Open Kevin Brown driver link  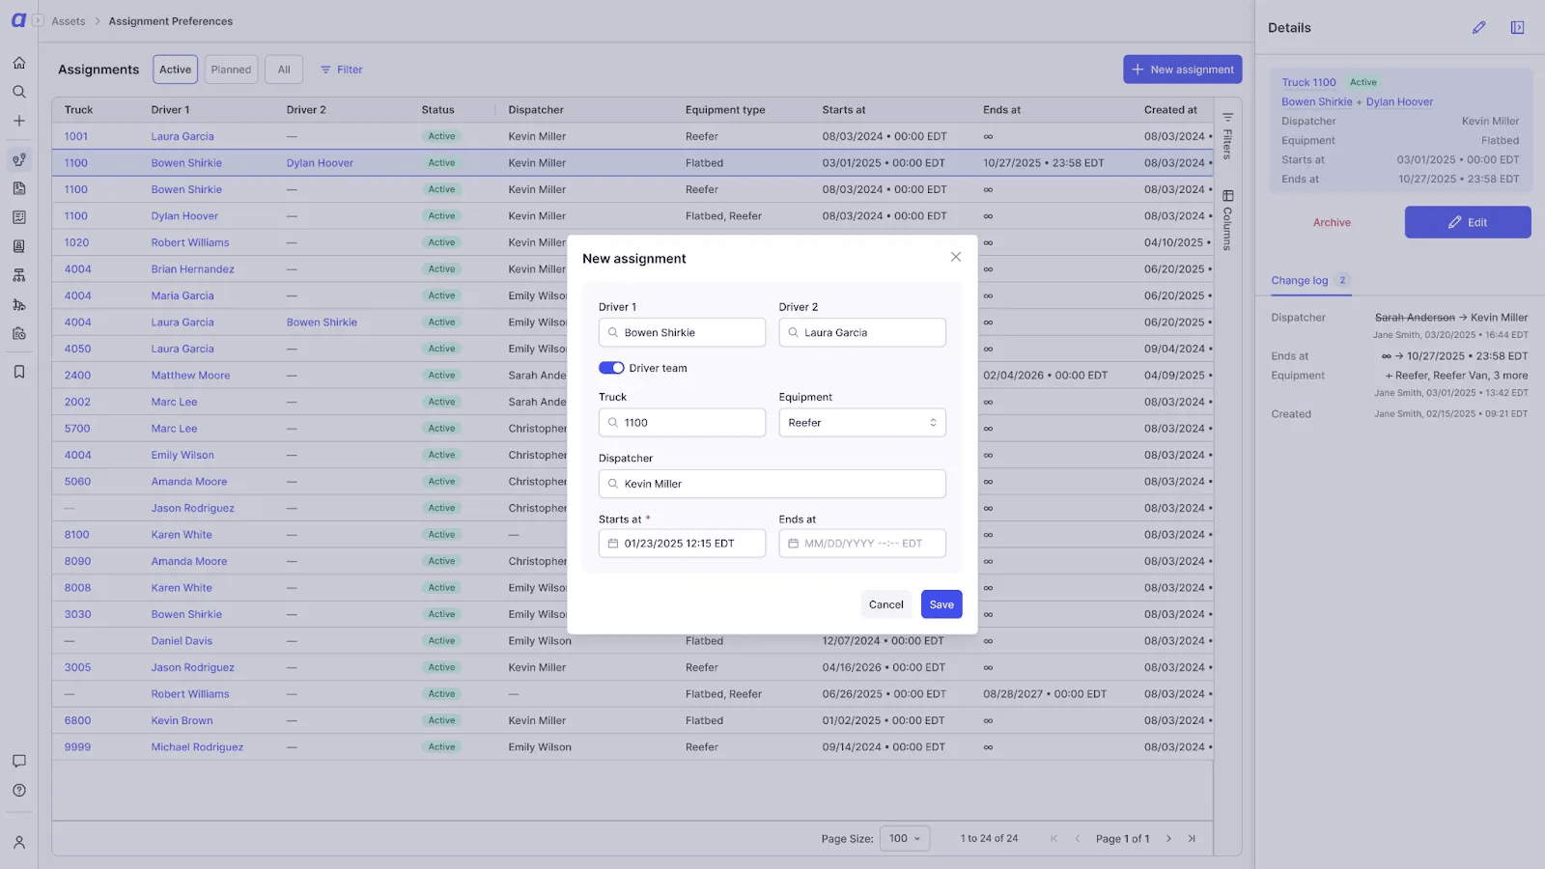(x=182, y=720)
